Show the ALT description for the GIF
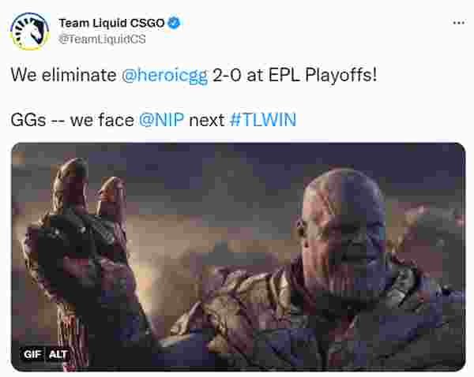474x377 pixels. (58, 354)
